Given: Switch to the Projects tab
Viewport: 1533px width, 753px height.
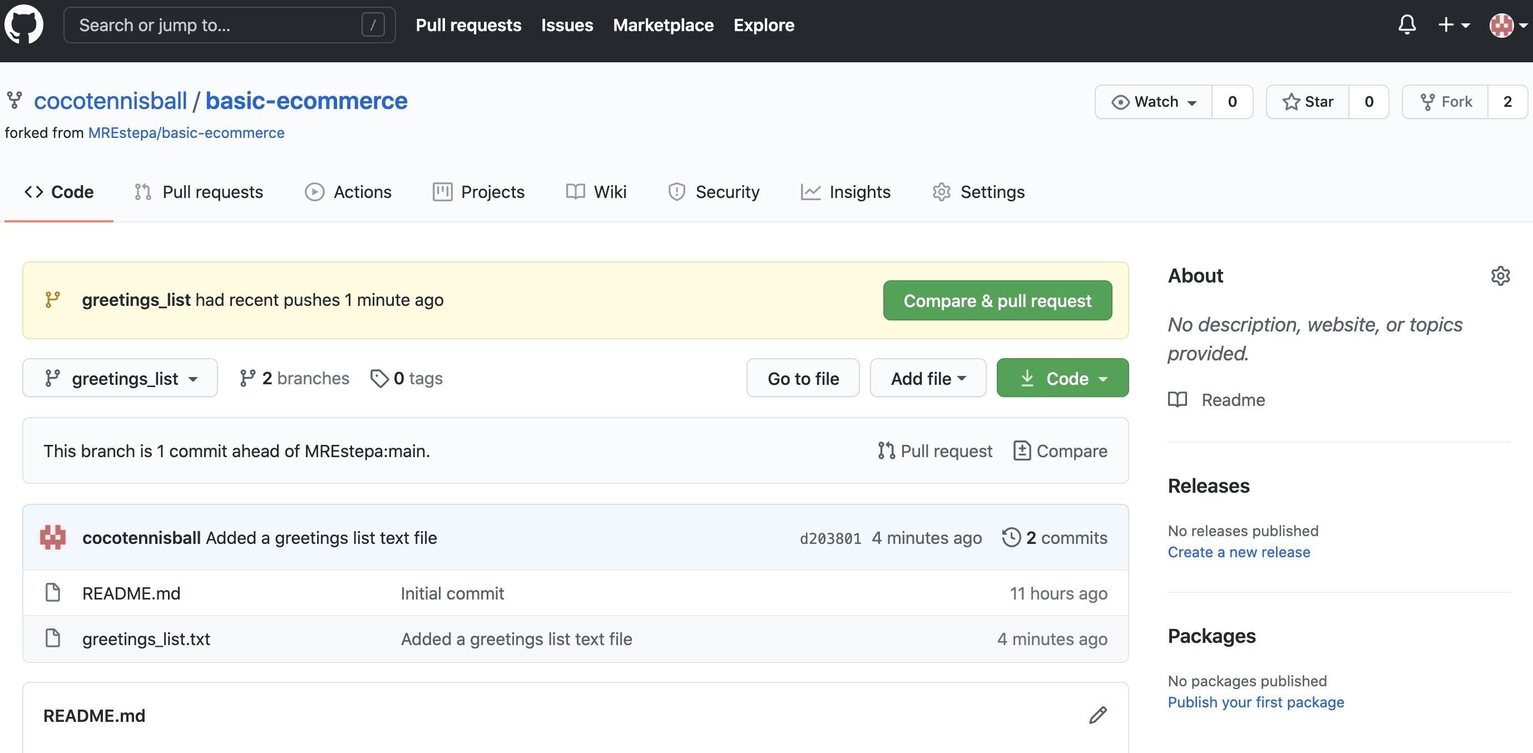Looking at the screenshot, I should (478, 191).
